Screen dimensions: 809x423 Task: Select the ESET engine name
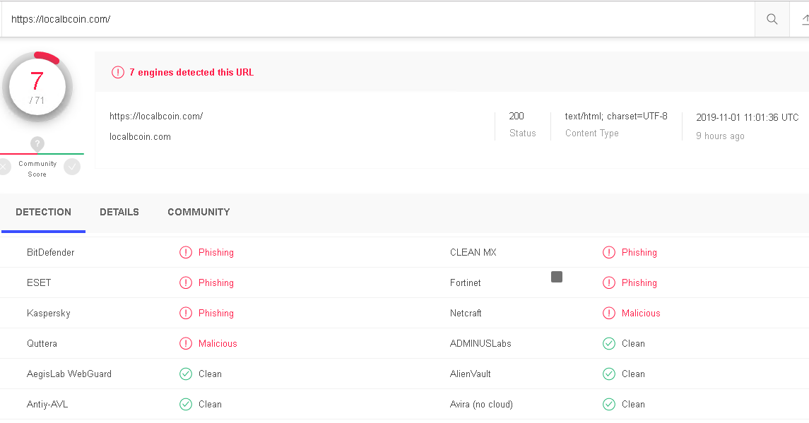click(x=39, y=282)
